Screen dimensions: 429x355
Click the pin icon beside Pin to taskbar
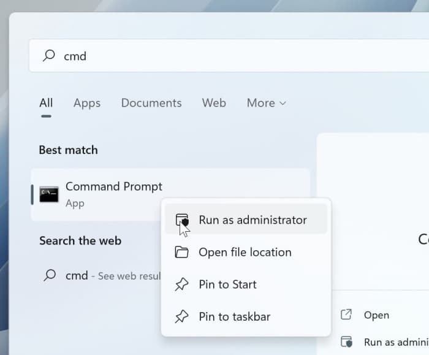pyautogui.click(x=181, y=317)
